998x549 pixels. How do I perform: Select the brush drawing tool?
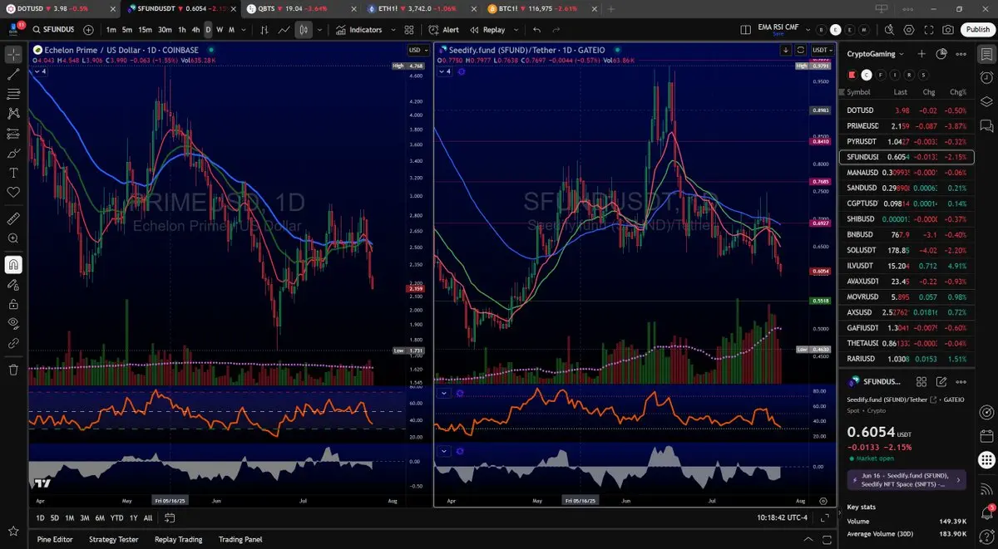(x=13, y=154)
